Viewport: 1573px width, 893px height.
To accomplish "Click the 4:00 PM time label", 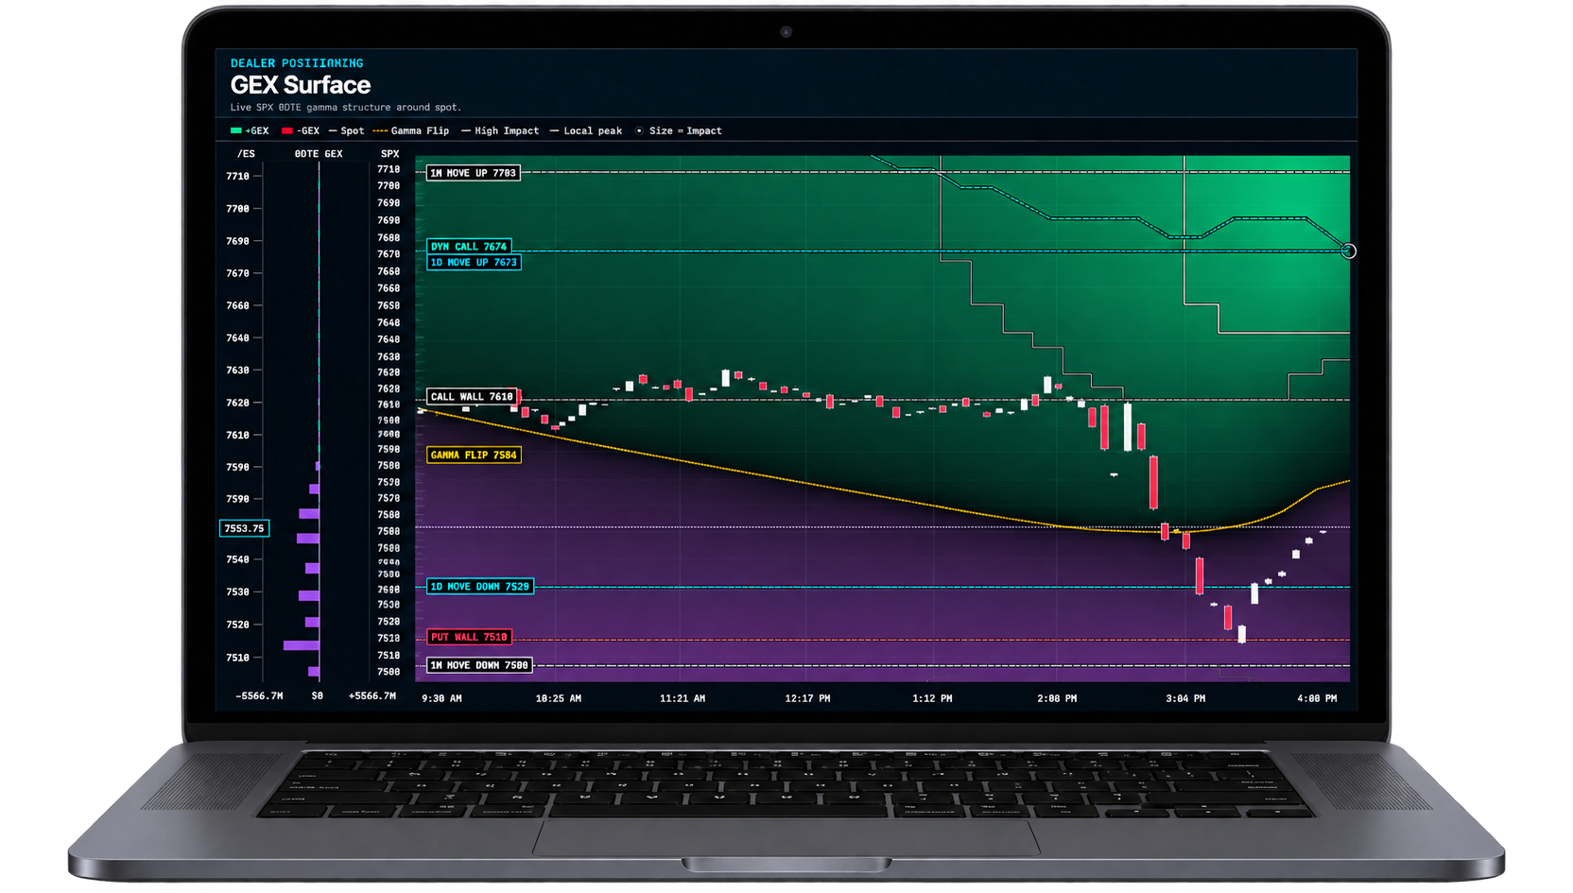I will [x=1317, y=698].
